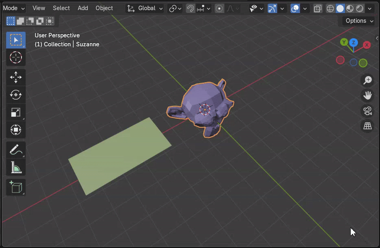The width and height of the screenshot is (380, 248).
Task: Set selection mode to new selection
Action: tap(10, 21)
